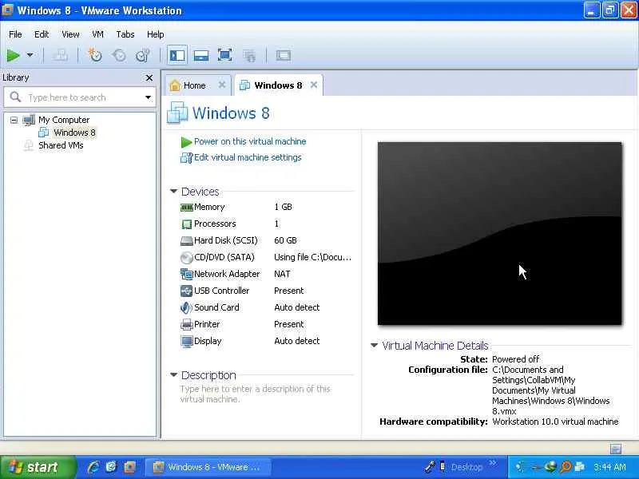Open the Tabs menu
This screenshot has width=639, height=479.
click(125, 34)
